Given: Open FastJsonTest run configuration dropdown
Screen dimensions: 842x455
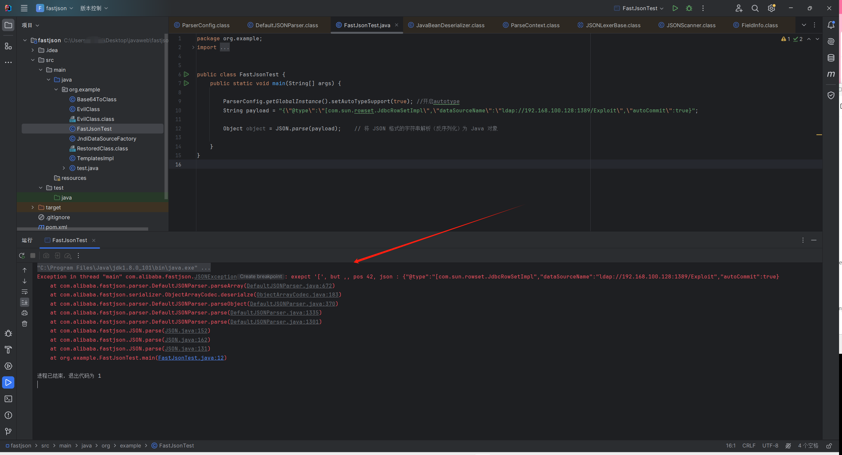Looking at the screenshot, I should [x=639, y=8].
